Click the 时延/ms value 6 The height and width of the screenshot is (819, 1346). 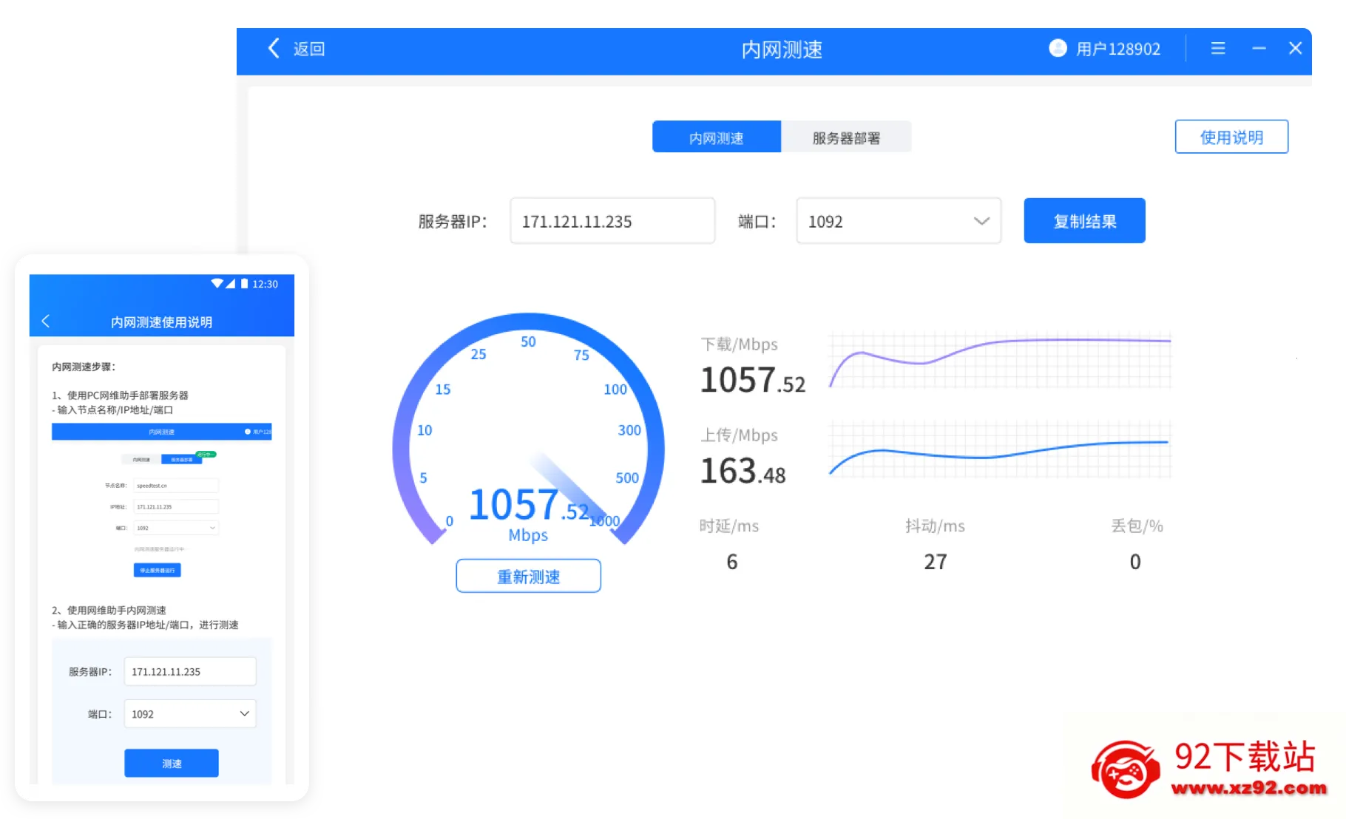pos(731,562)
